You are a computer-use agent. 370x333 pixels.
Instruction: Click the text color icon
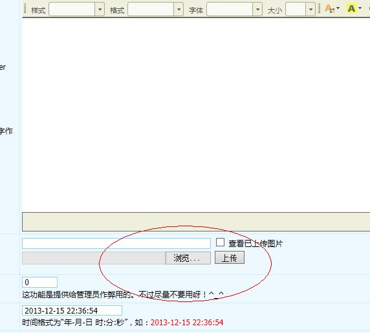pyautogui.click(x=329, y=8)
